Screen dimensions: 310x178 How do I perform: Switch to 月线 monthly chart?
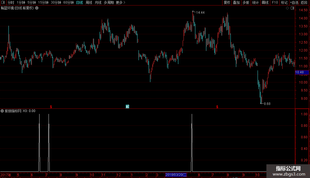[98, 2]
